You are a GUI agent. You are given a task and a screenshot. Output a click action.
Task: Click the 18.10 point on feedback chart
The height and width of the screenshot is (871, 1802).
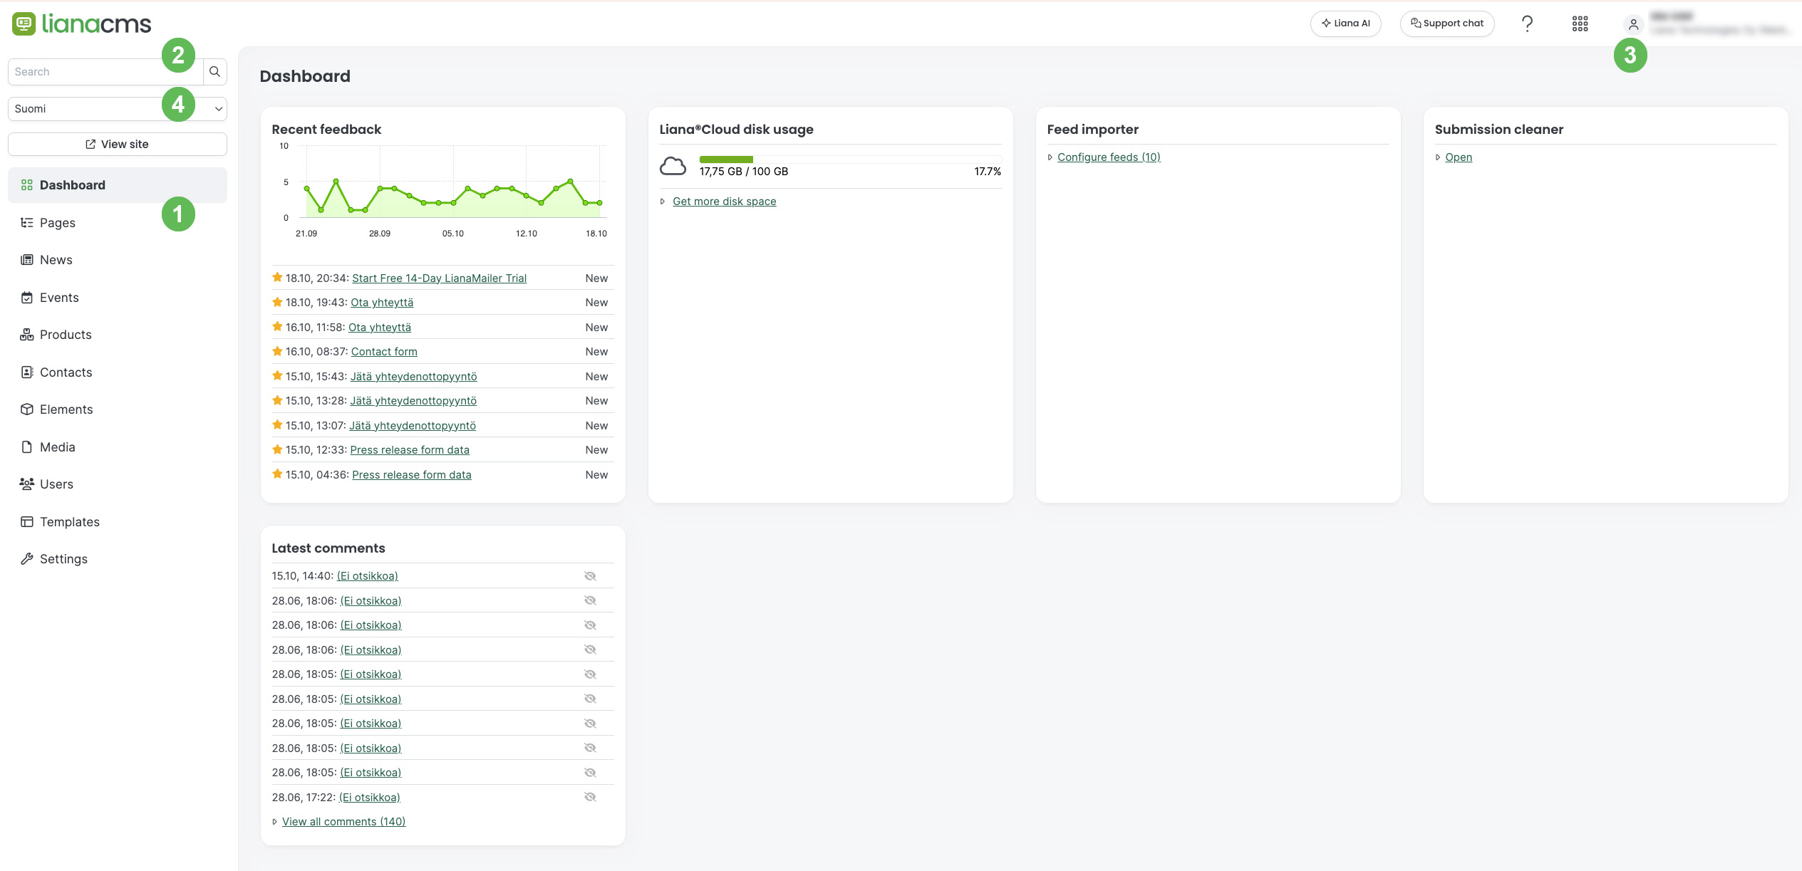point(600,203)
